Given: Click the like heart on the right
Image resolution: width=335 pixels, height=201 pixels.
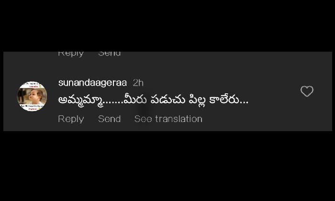Looking at the screenshot, I should pos(307,91).
